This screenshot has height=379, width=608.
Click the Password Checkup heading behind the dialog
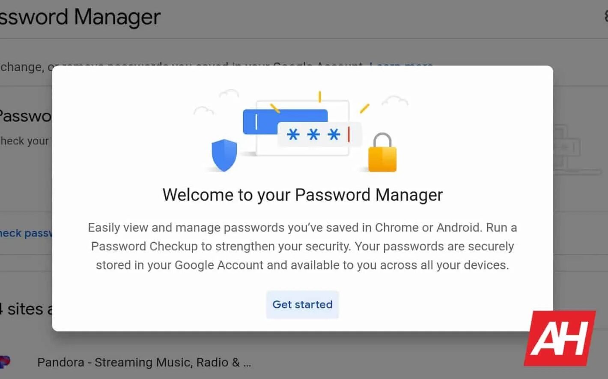tap(26, 116)
